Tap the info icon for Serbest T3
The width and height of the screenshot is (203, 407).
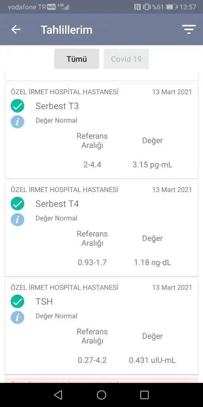pos(17,122)
